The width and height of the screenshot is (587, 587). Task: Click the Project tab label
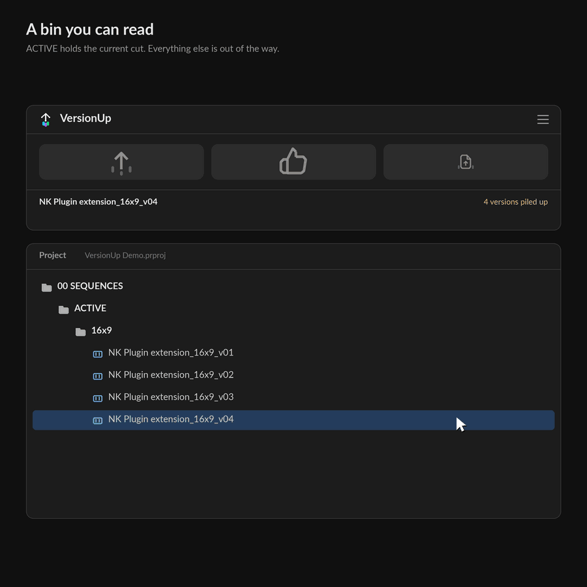52,255
